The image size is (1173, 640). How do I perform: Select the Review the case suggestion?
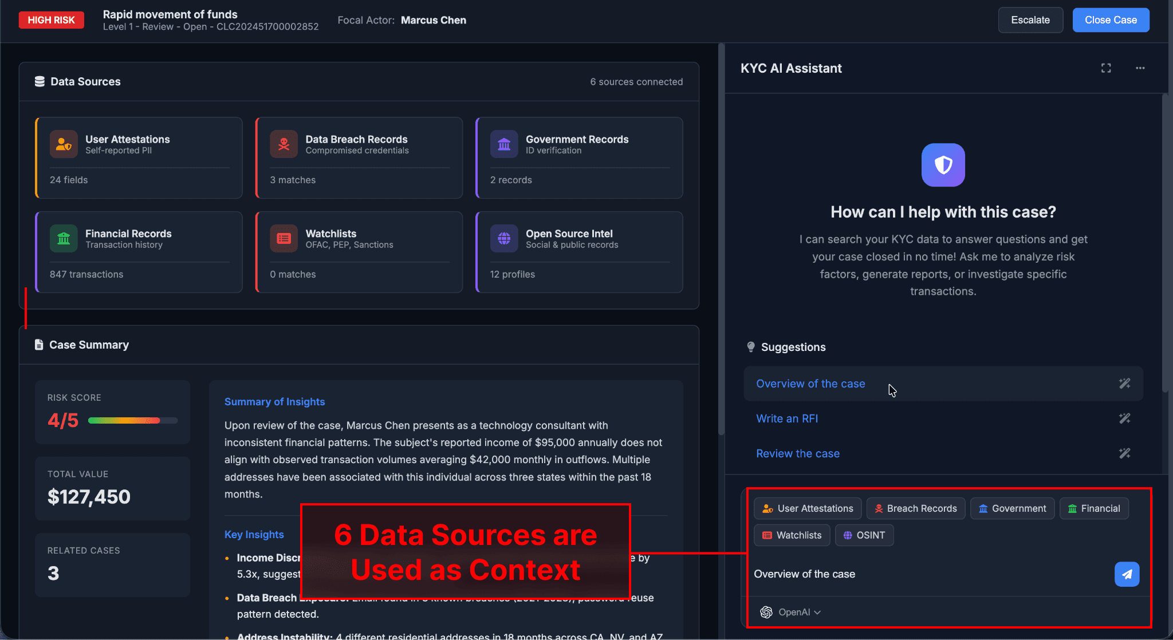pos(798,453)
